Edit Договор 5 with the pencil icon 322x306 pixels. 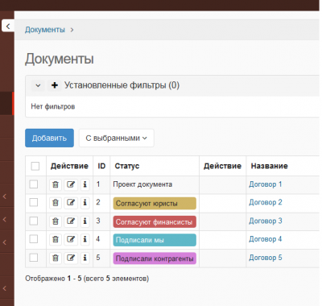[71, 258]
